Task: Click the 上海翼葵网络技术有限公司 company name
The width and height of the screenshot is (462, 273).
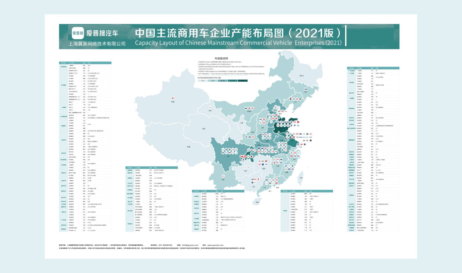Action: click(x=97, y=44)
